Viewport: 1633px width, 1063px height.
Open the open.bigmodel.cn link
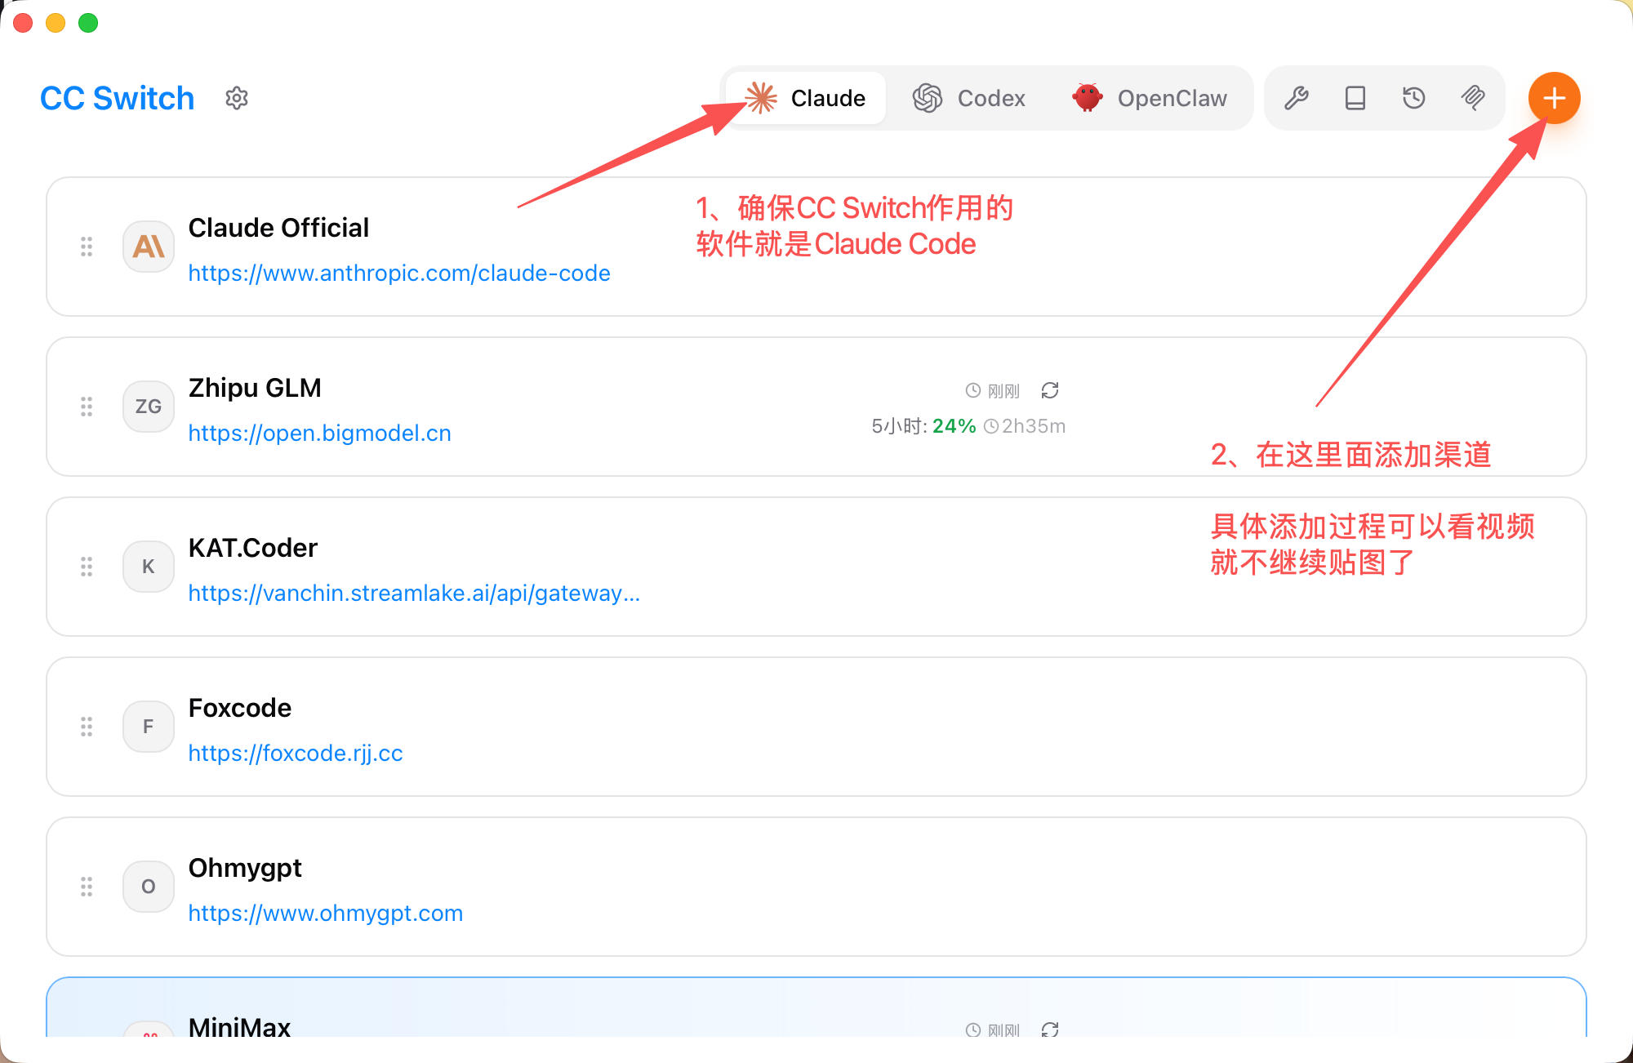click(319, 433)
